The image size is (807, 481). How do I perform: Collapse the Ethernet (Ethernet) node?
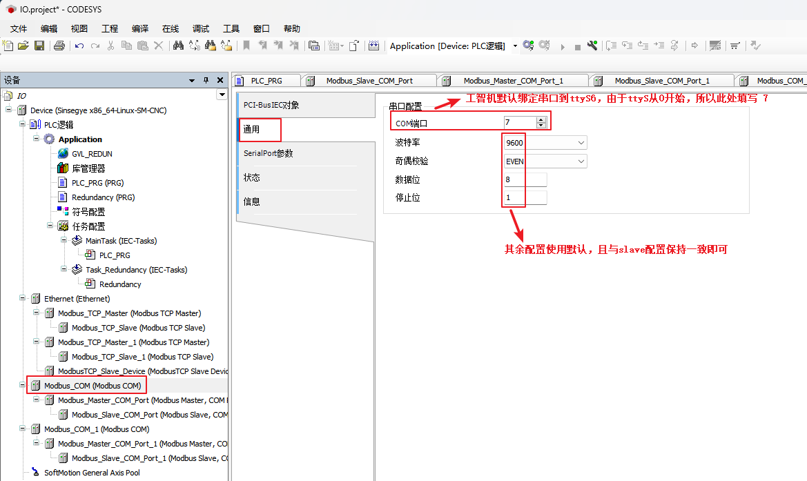23,299
